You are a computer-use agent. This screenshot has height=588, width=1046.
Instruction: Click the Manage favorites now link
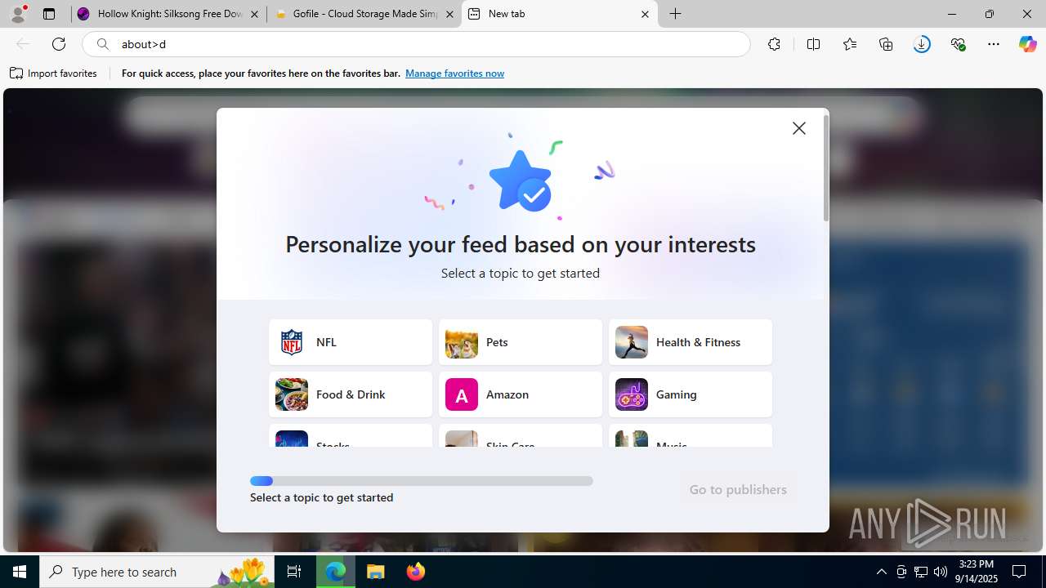coord(454,73)
